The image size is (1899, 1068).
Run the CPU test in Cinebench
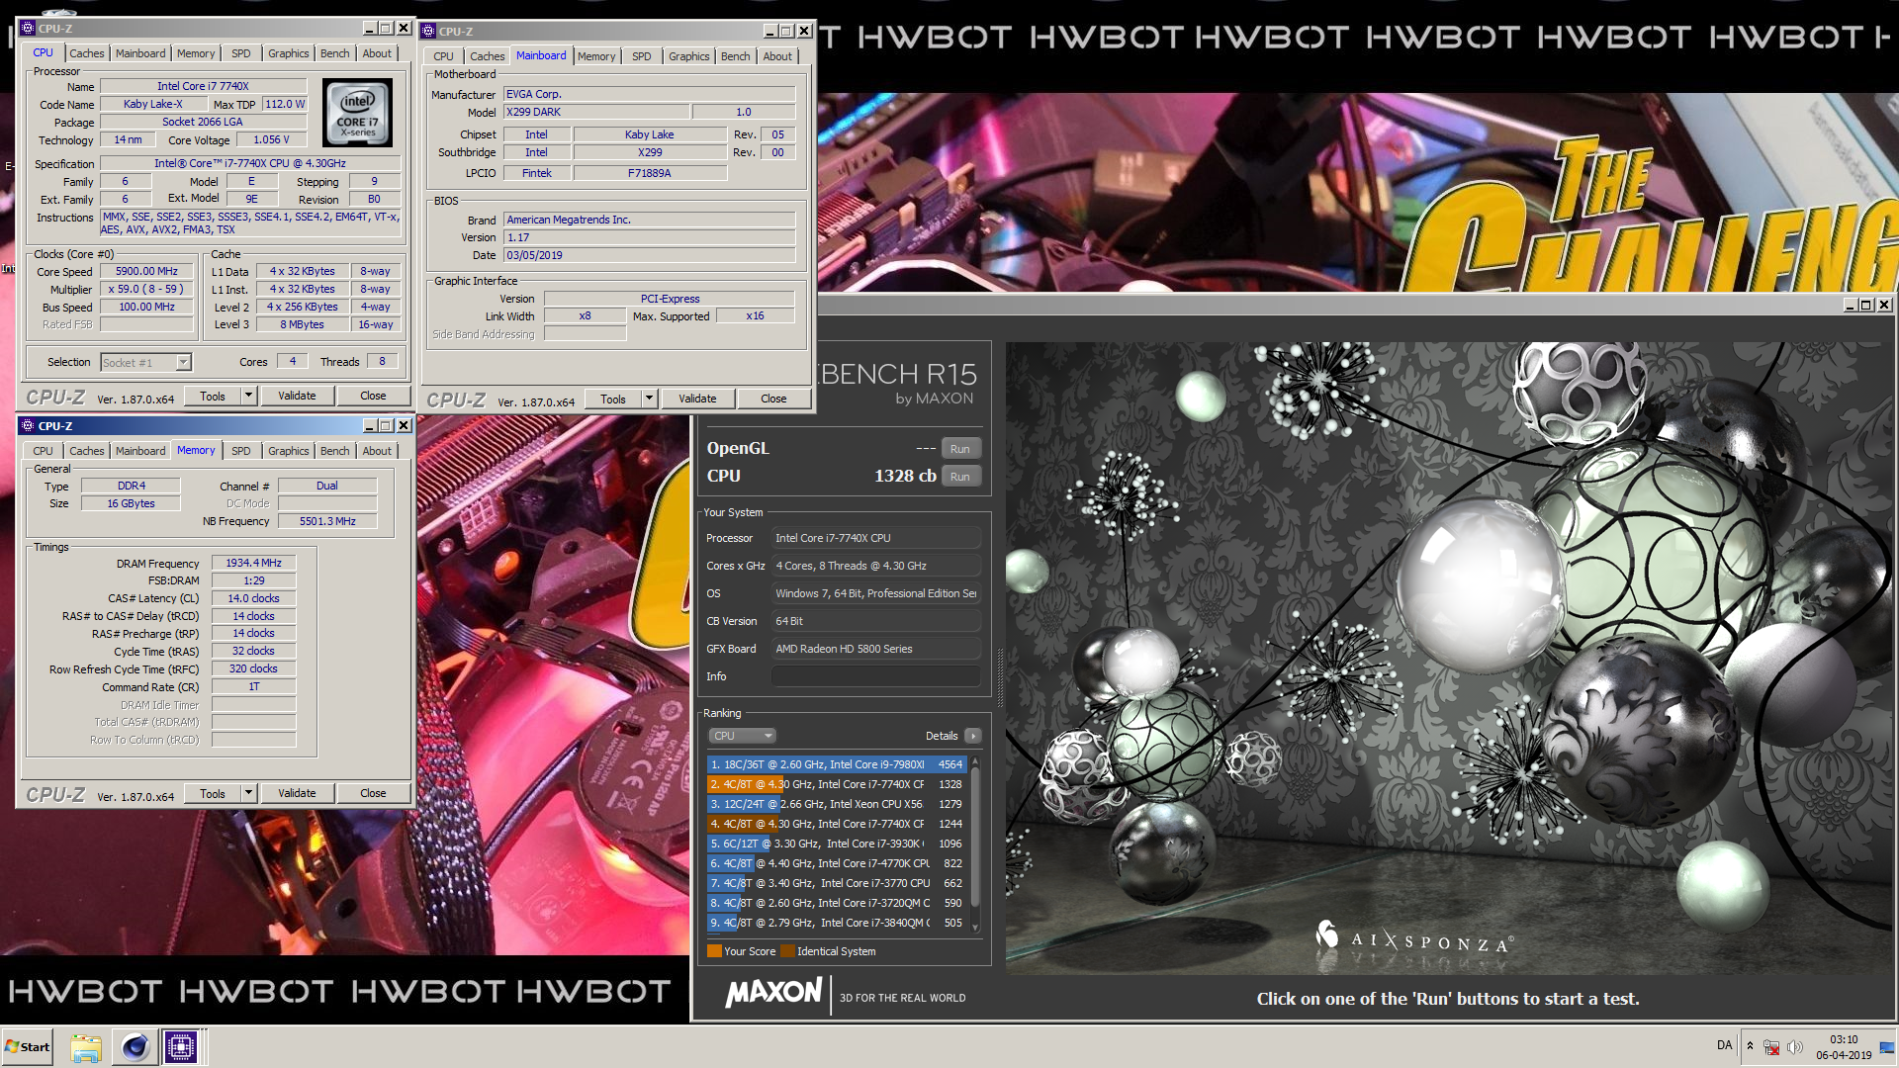coord(959,477)
